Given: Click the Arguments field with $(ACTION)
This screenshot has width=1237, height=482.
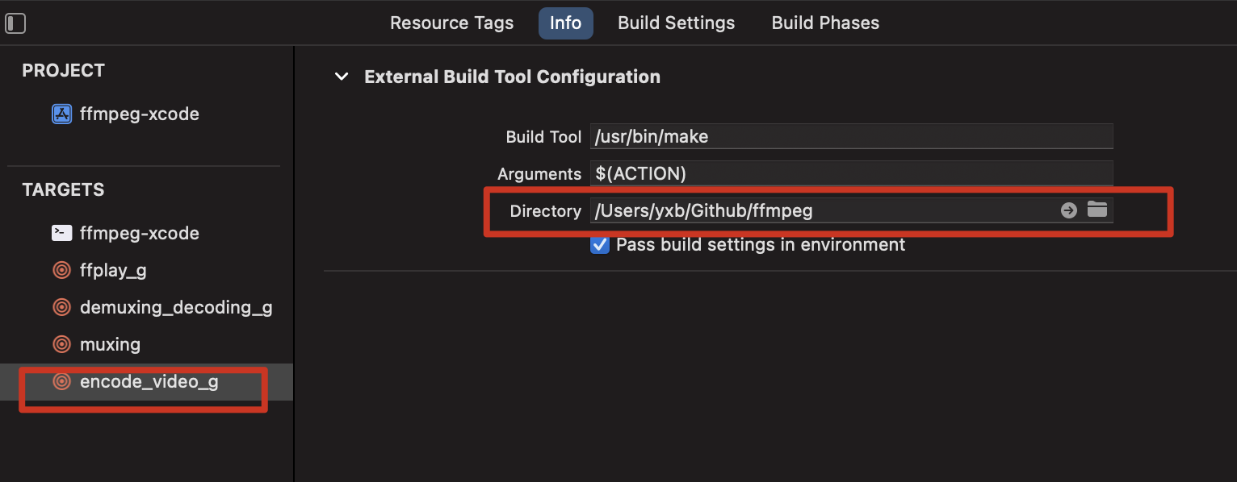Looking at the screenshot, I should [851, 173].
